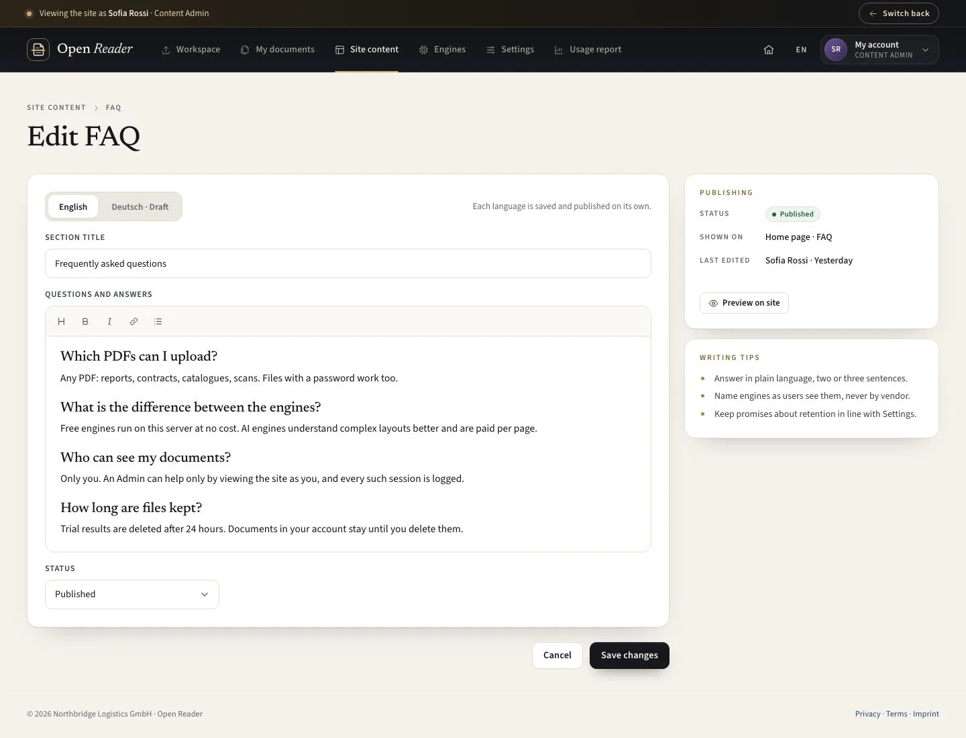966x738 pixels.
Task: Cancel editing the FAQ
Action: click(x=557, y=656)
